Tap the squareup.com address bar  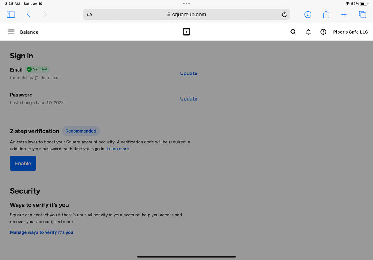pos(187,15)
